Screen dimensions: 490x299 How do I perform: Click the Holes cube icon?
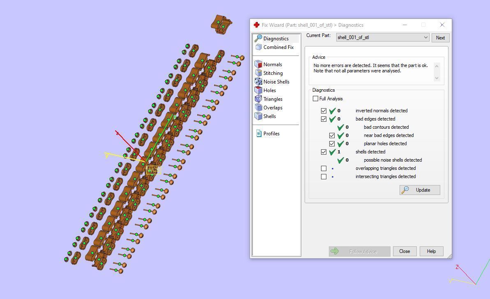(x=259, y=90)
